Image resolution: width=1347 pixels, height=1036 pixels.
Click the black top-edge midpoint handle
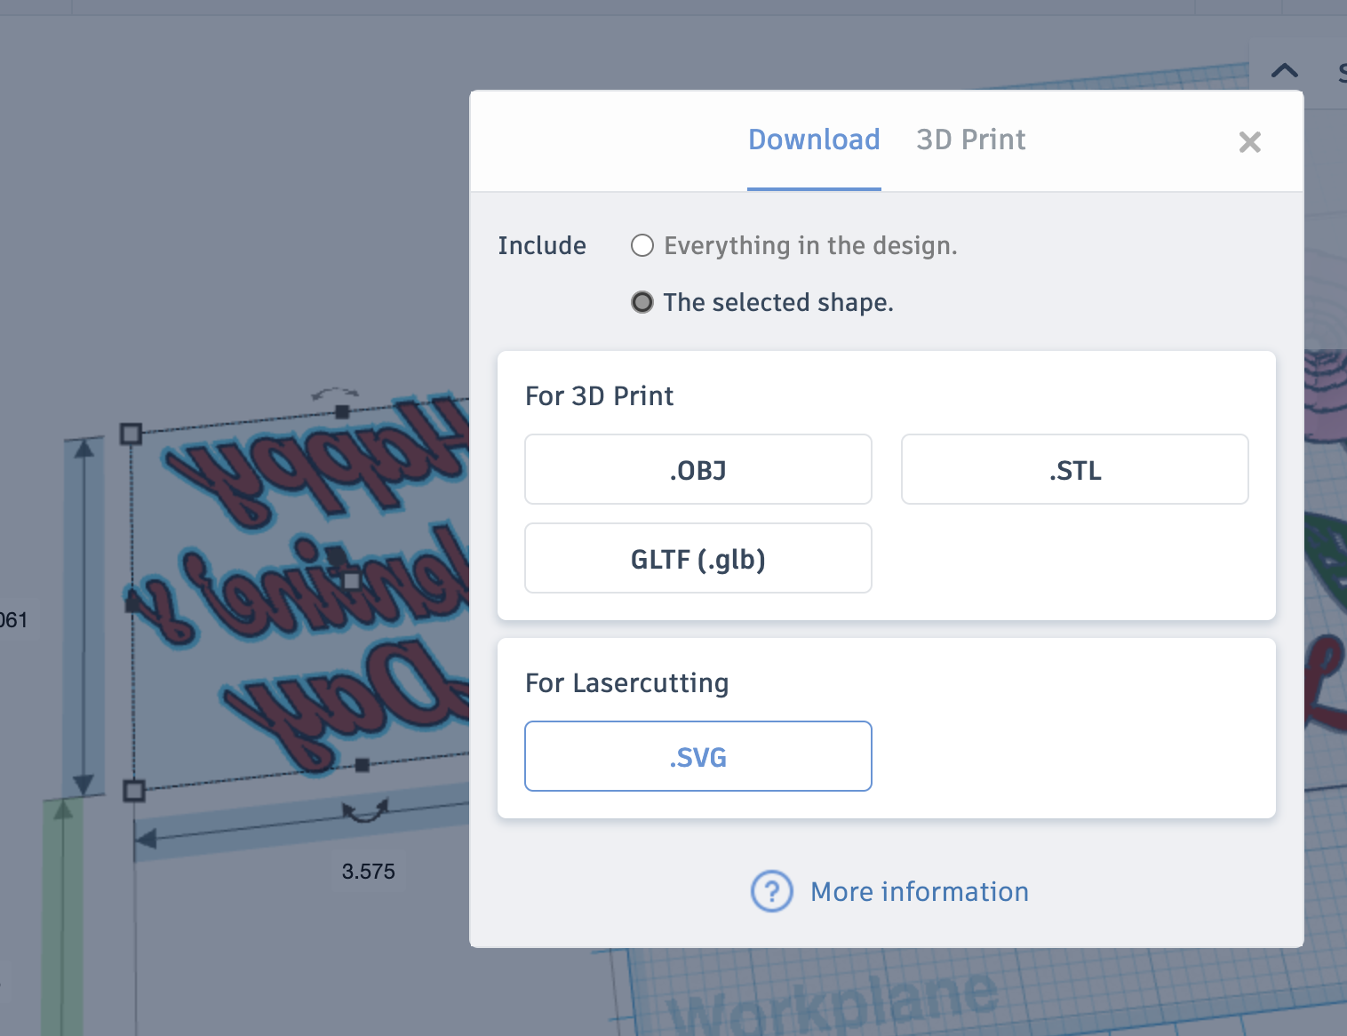coord(342,412)
